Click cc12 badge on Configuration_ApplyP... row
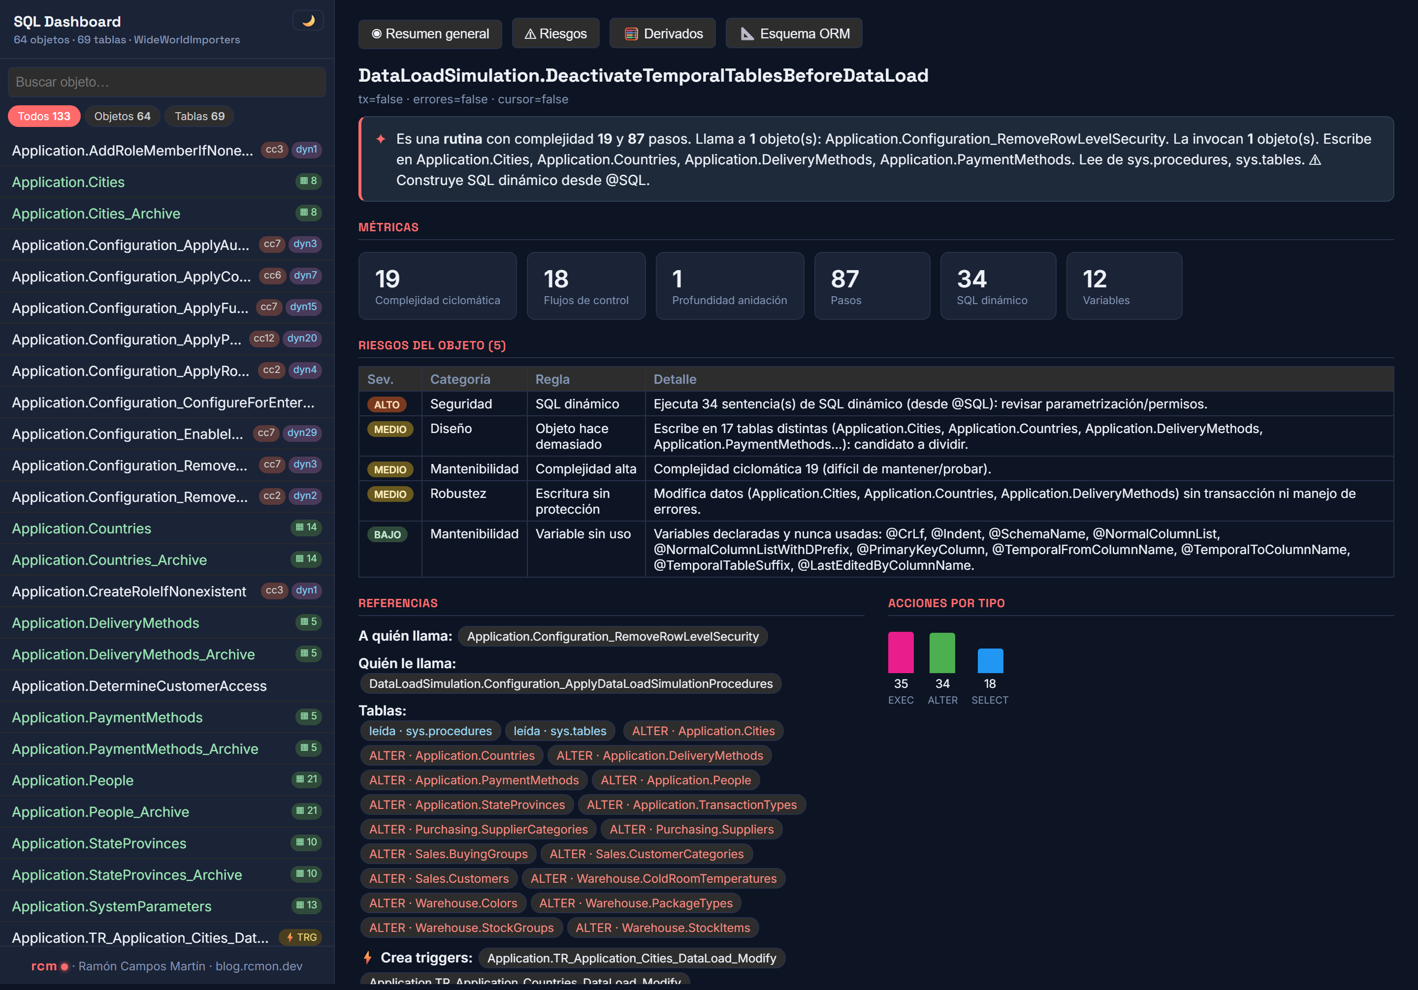The height and width of the screenshot is (990, 1418). pyautogui.click(x=264, y=338)
